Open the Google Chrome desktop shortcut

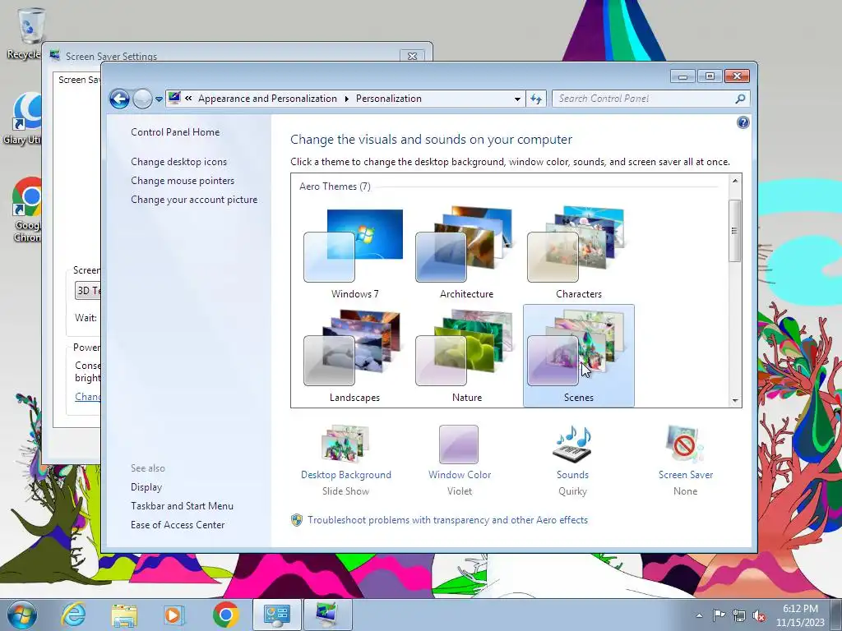tap(26, 210)
